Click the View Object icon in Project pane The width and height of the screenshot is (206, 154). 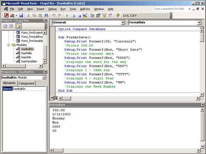[x=11, y=26]
